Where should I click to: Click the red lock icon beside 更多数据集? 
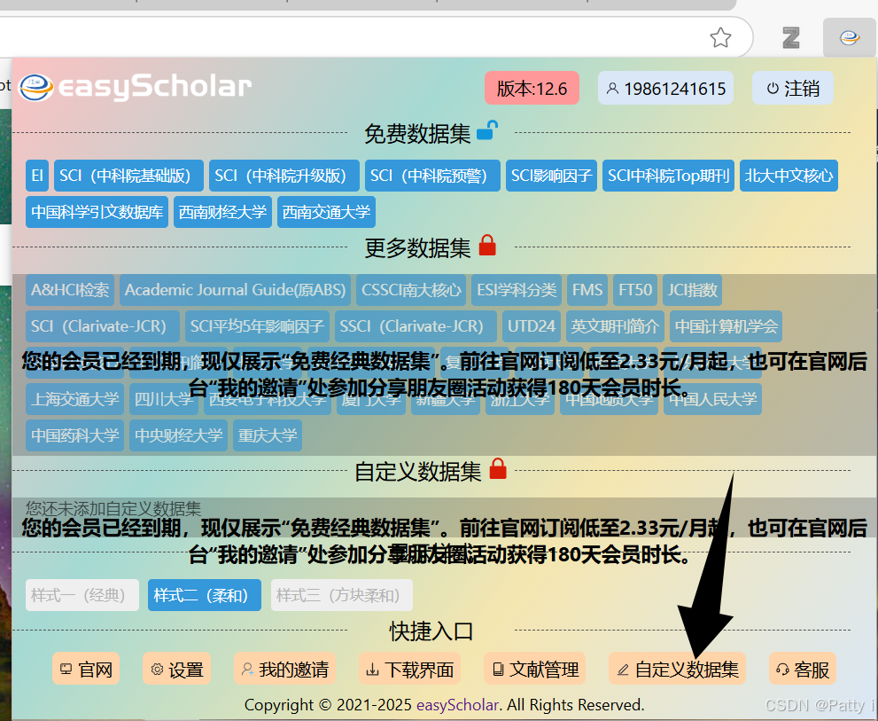tap(487, 245)
